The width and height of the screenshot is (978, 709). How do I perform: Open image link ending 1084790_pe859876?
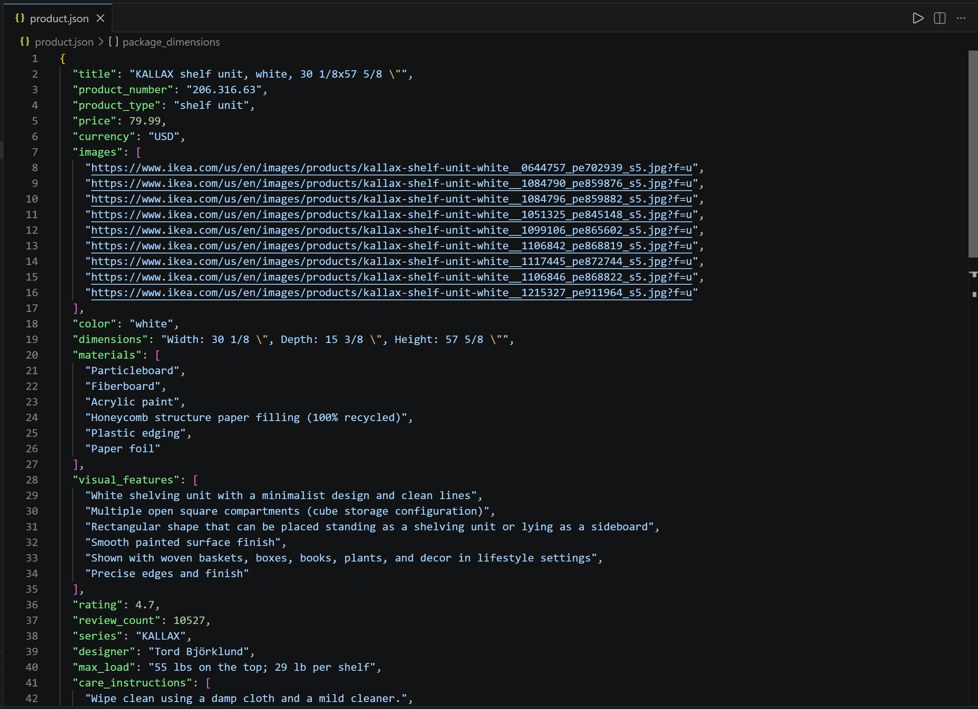coord(391,183)
